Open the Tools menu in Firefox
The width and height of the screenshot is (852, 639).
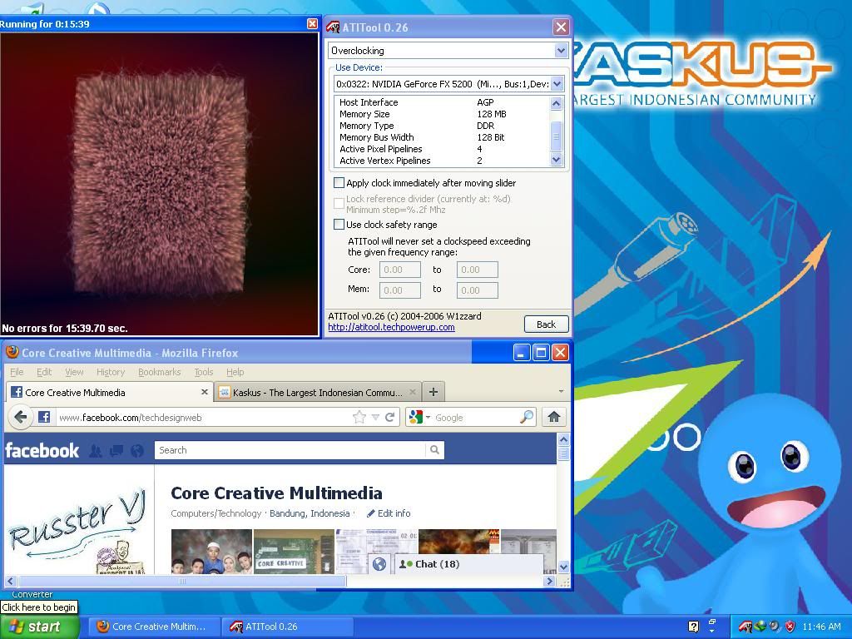(204, 372)
